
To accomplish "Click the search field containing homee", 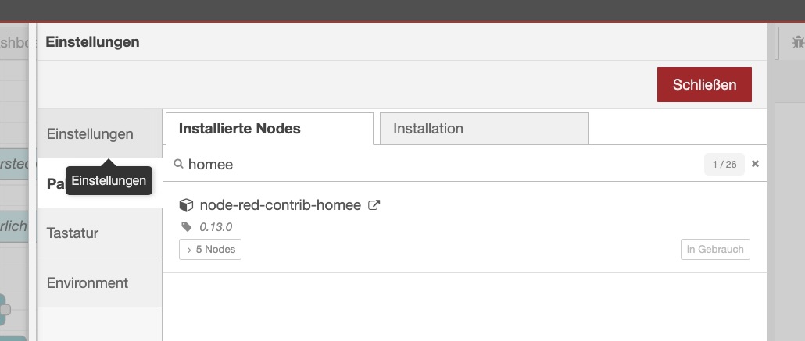I will click(x=438, y=164).
